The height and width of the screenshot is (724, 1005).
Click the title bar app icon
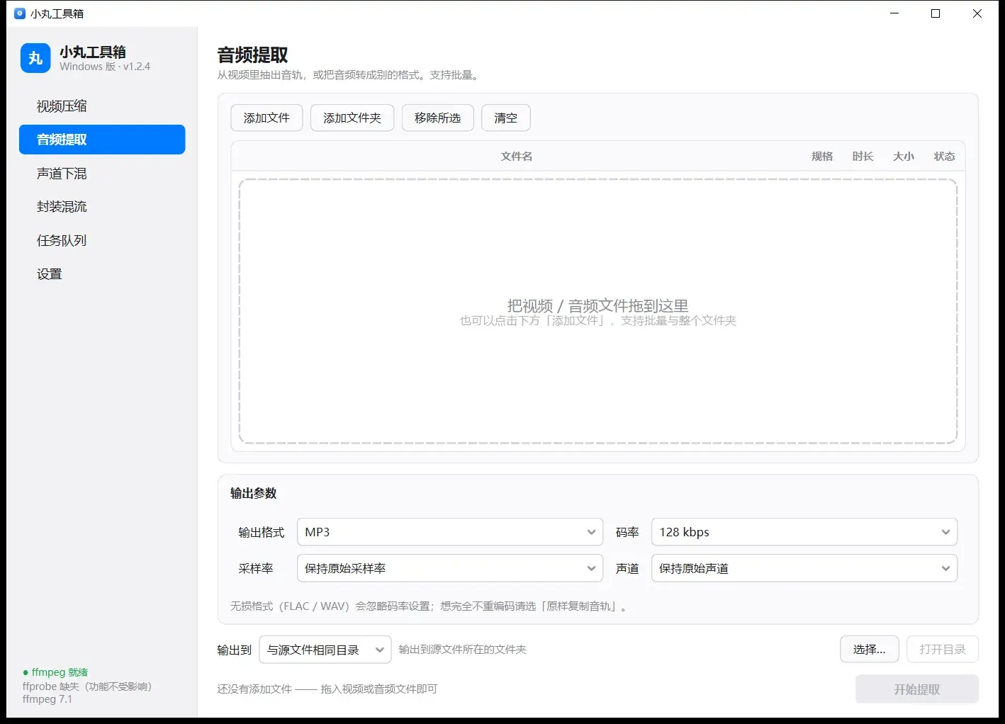click(x=20, y=13)
